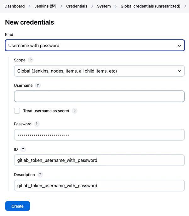This screenshot has width=189, height=216.
Task: Open help for the Scope field
Action: (x=31, y=60)
